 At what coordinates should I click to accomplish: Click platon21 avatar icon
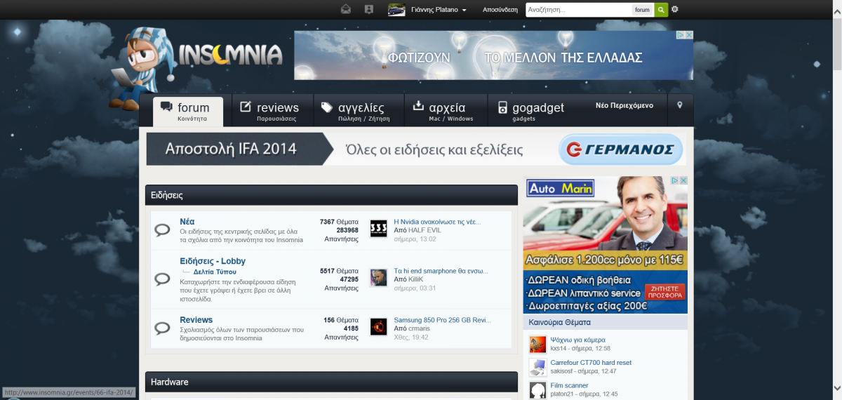tap(537, 390)
